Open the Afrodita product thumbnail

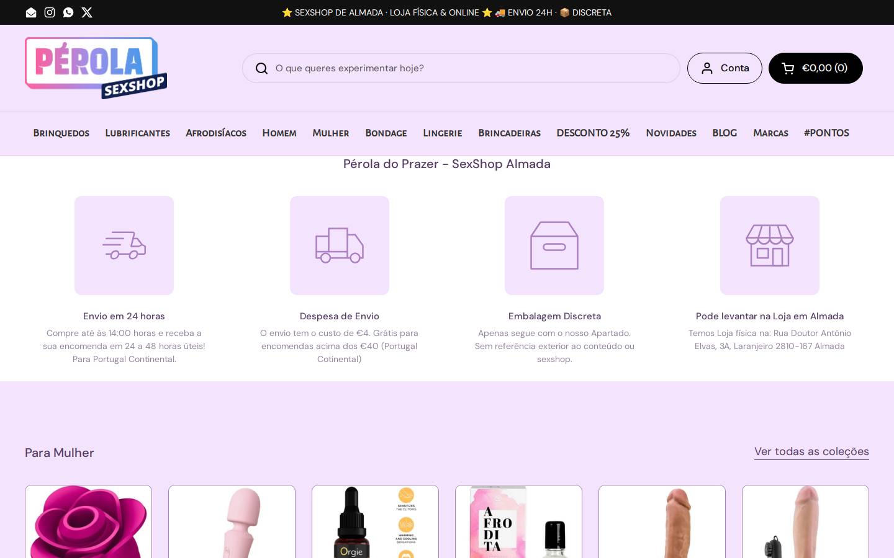click(518, 521)
